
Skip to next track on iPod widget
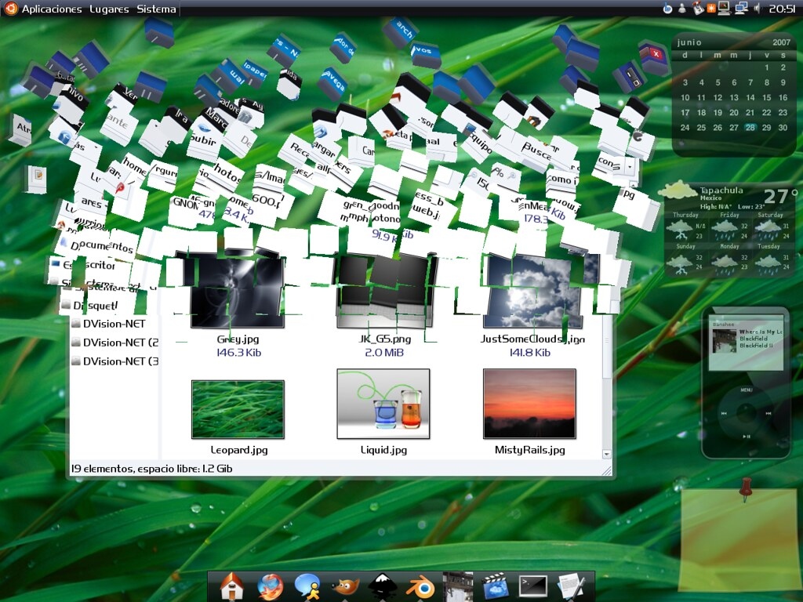tap(768, 413)
